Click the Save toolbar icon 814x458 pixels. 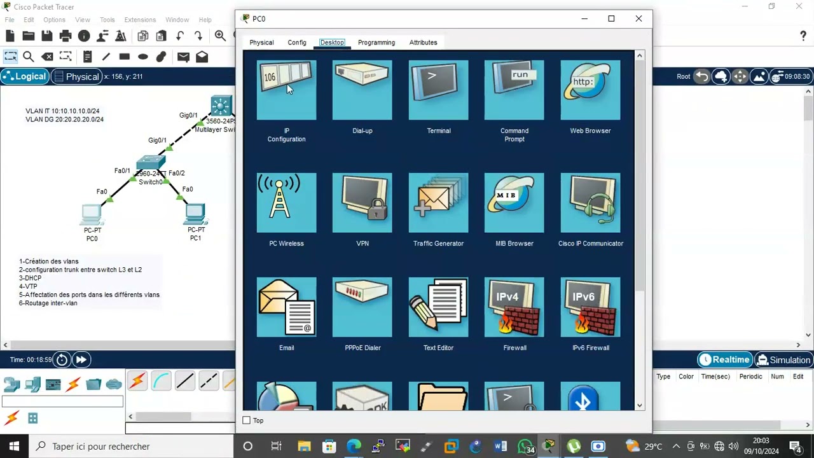click(47, 36)
